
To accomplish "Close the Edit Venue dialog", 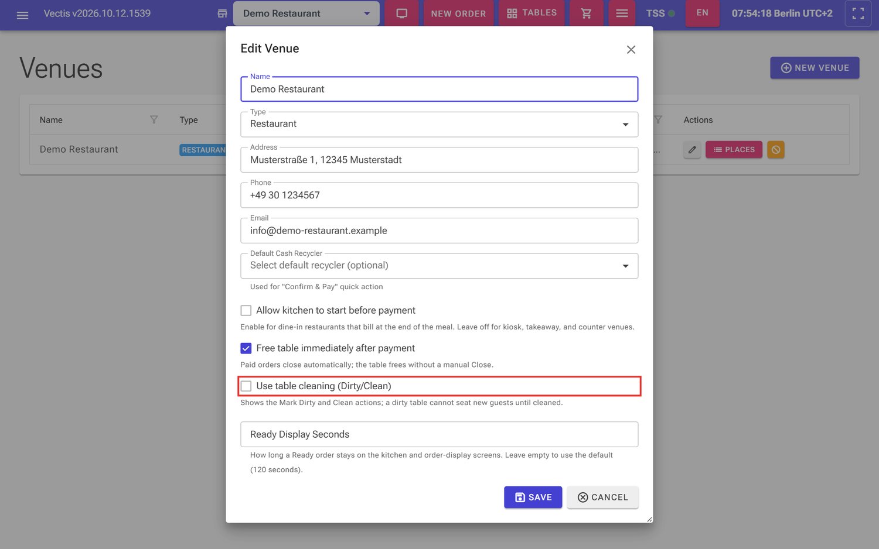I will coord(631,50).
